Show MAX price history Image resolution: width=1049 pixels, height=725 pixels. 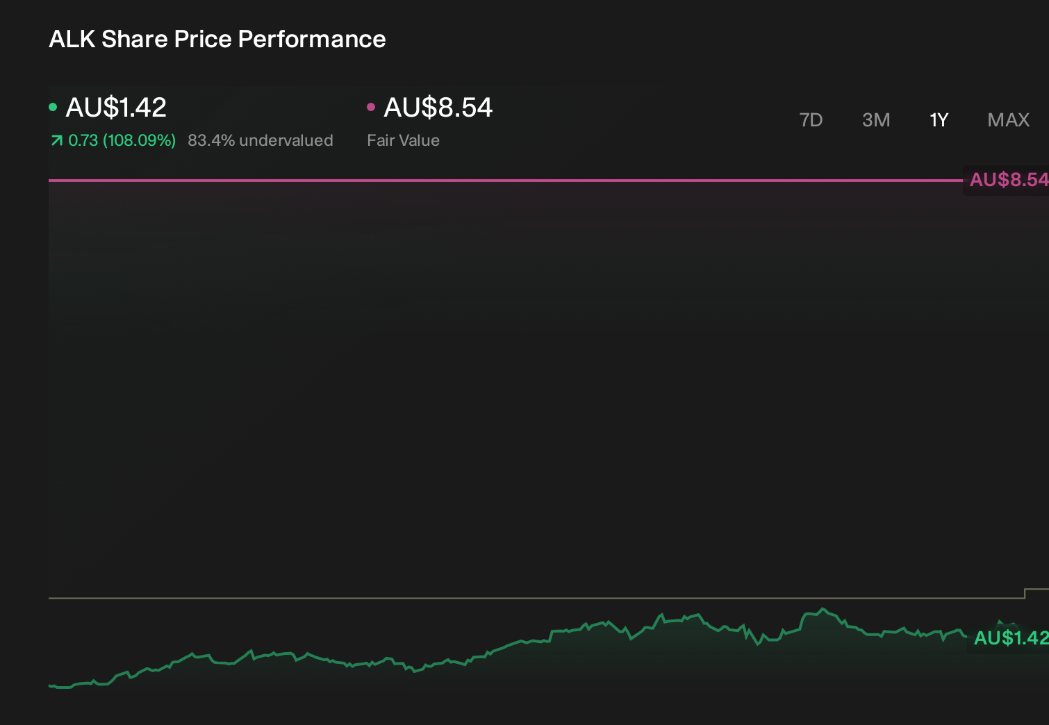point(1008,120)
